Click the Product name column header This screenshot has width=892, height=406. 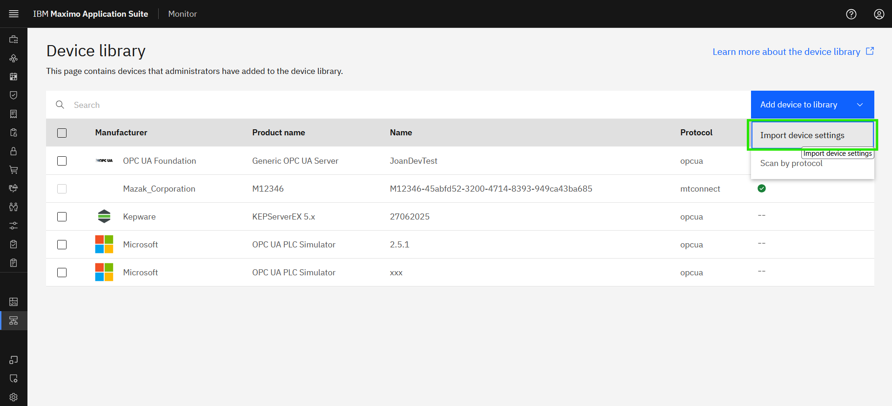point(279,133)
